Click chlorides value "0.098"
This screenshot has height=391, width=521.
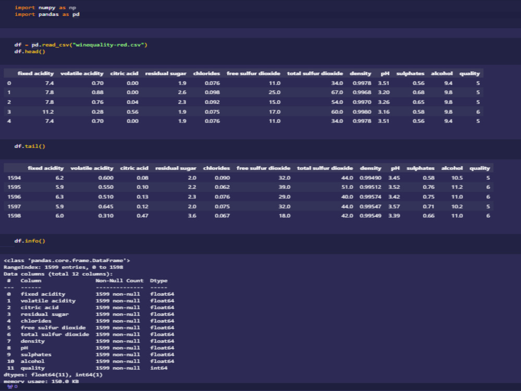(x=212, y=92)
